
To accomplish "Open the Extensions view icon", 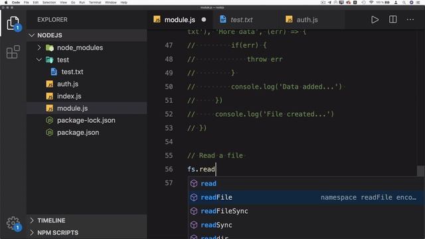I will click(13, 52).
